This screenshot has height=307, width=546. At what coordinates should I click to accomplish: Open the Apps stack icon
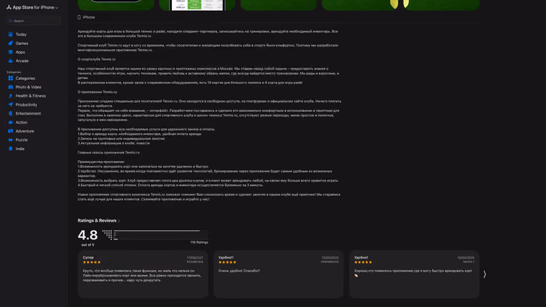(x=10, y=52)
